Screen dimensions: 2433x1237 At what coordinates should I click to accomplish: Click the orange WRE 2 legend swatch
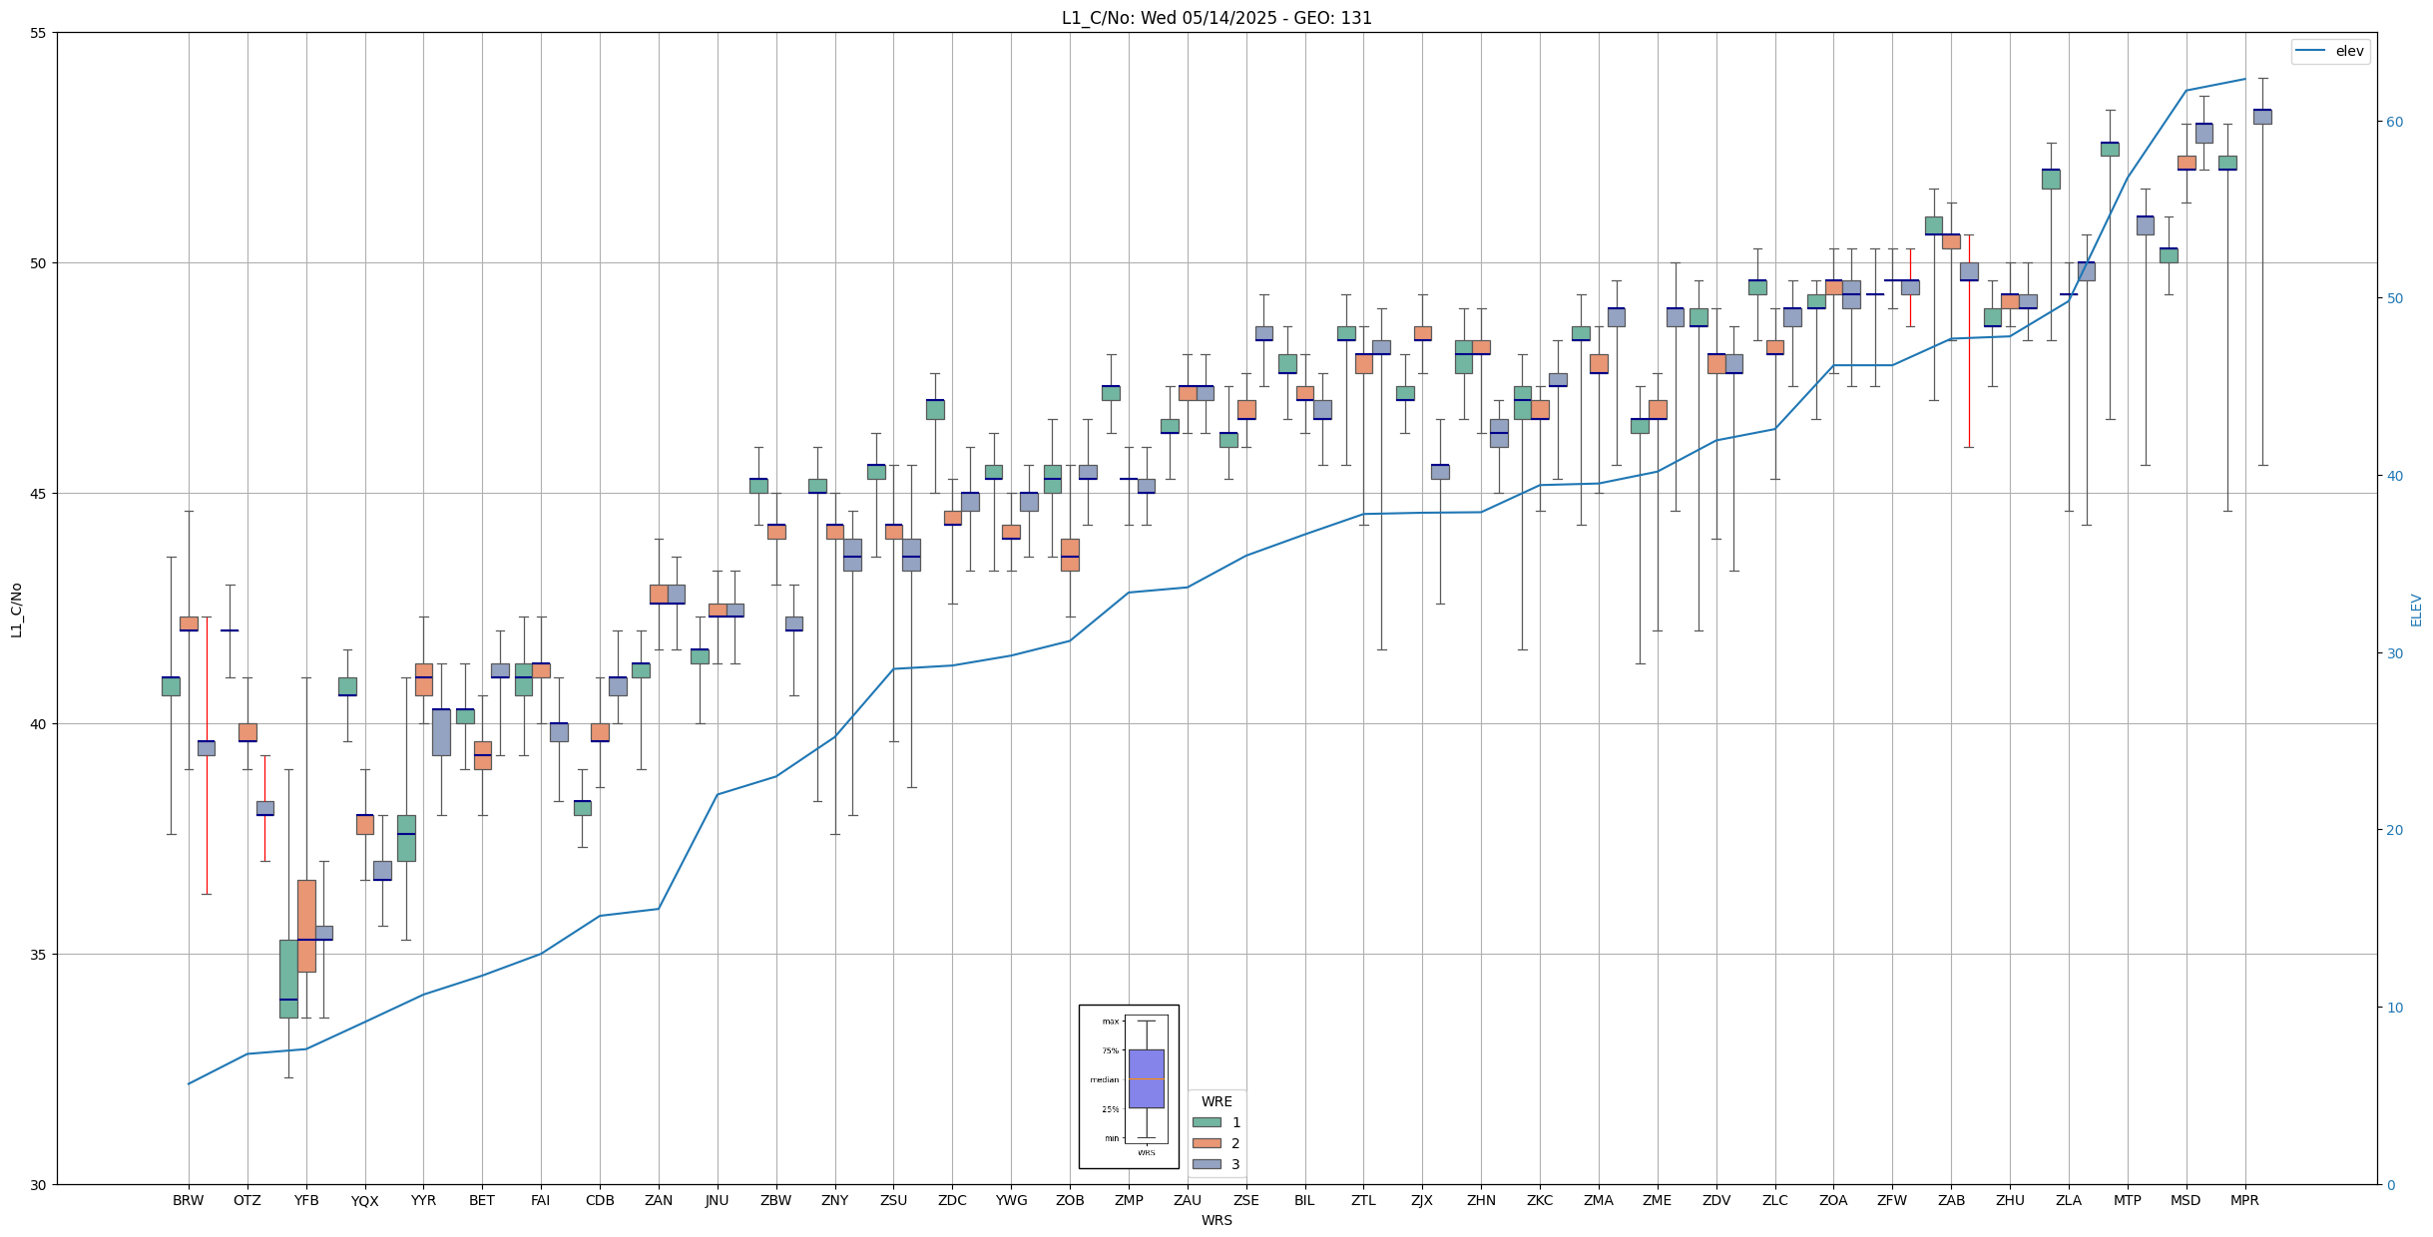pos(1207,1143)
